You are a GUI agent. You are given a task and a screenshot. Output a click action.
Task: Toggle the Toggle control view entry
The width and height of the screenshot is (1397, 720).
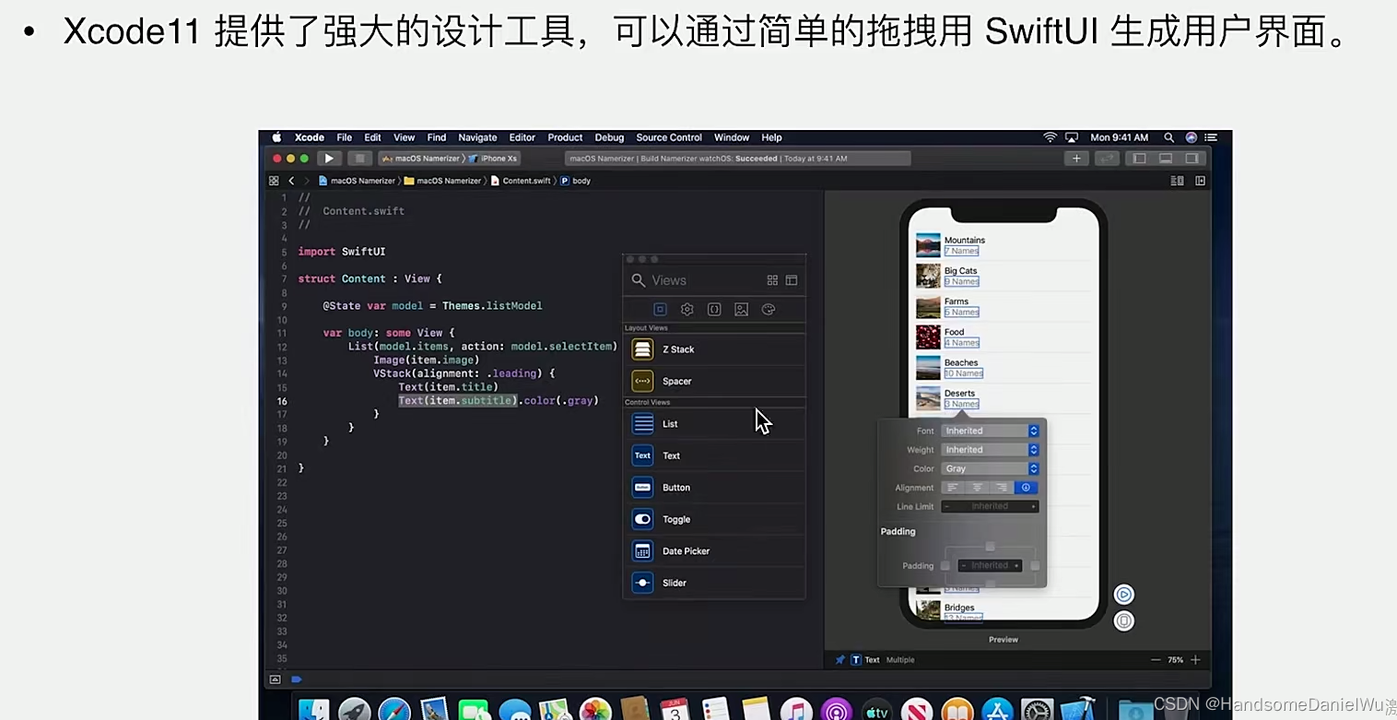(676, 518)
